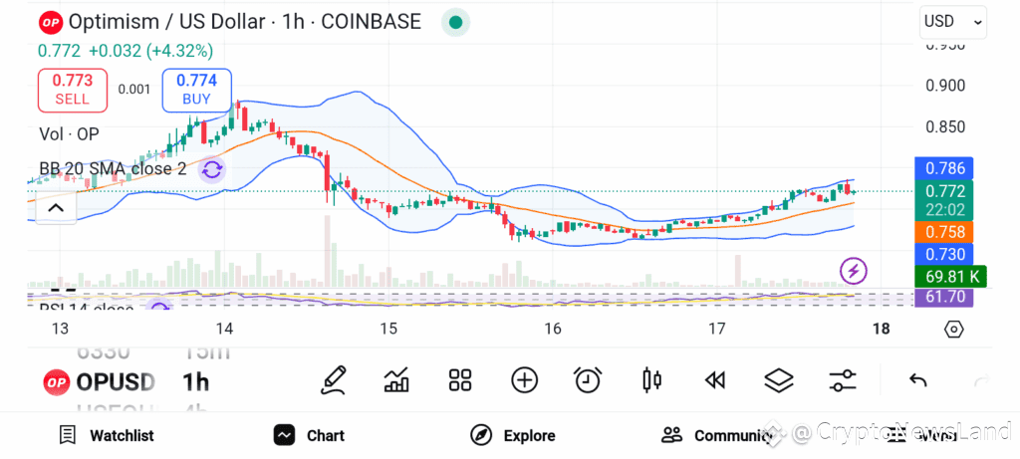This screenshot has height=459, width=1020.
Task: Select the 1h timeframe selector
Action: pyautogui.click(x=196, y=381)
